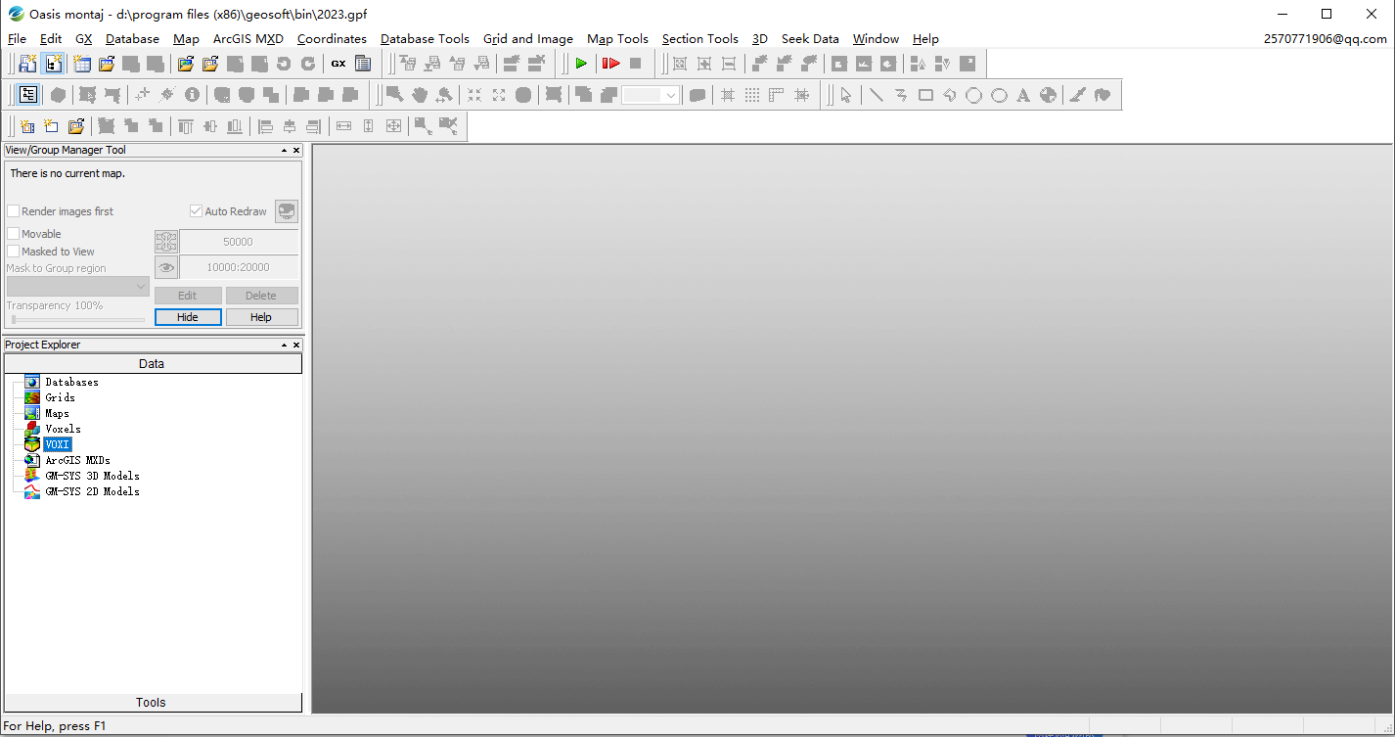Open the Database Tools menu

[x=425, y=39]
